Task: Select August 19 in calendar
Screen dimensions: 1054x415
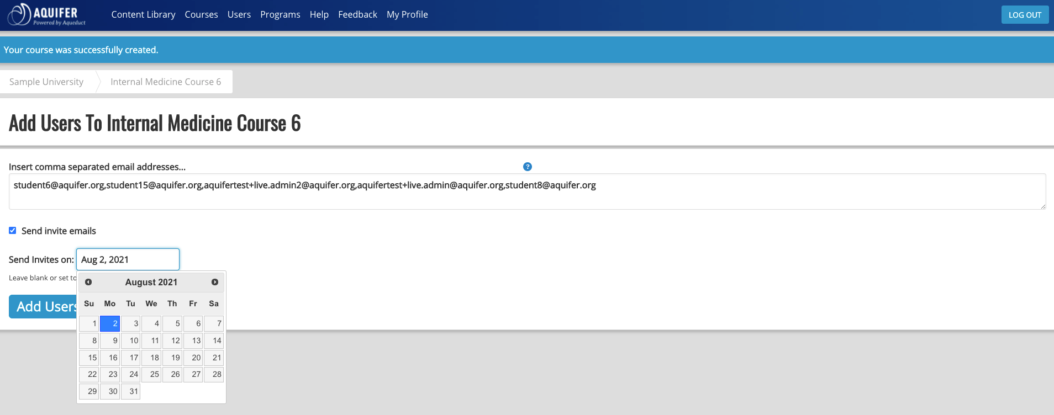Action: [172, 358]
